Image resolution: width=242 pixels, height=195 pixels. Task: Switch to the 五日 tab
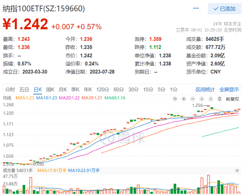click(24, 89)
